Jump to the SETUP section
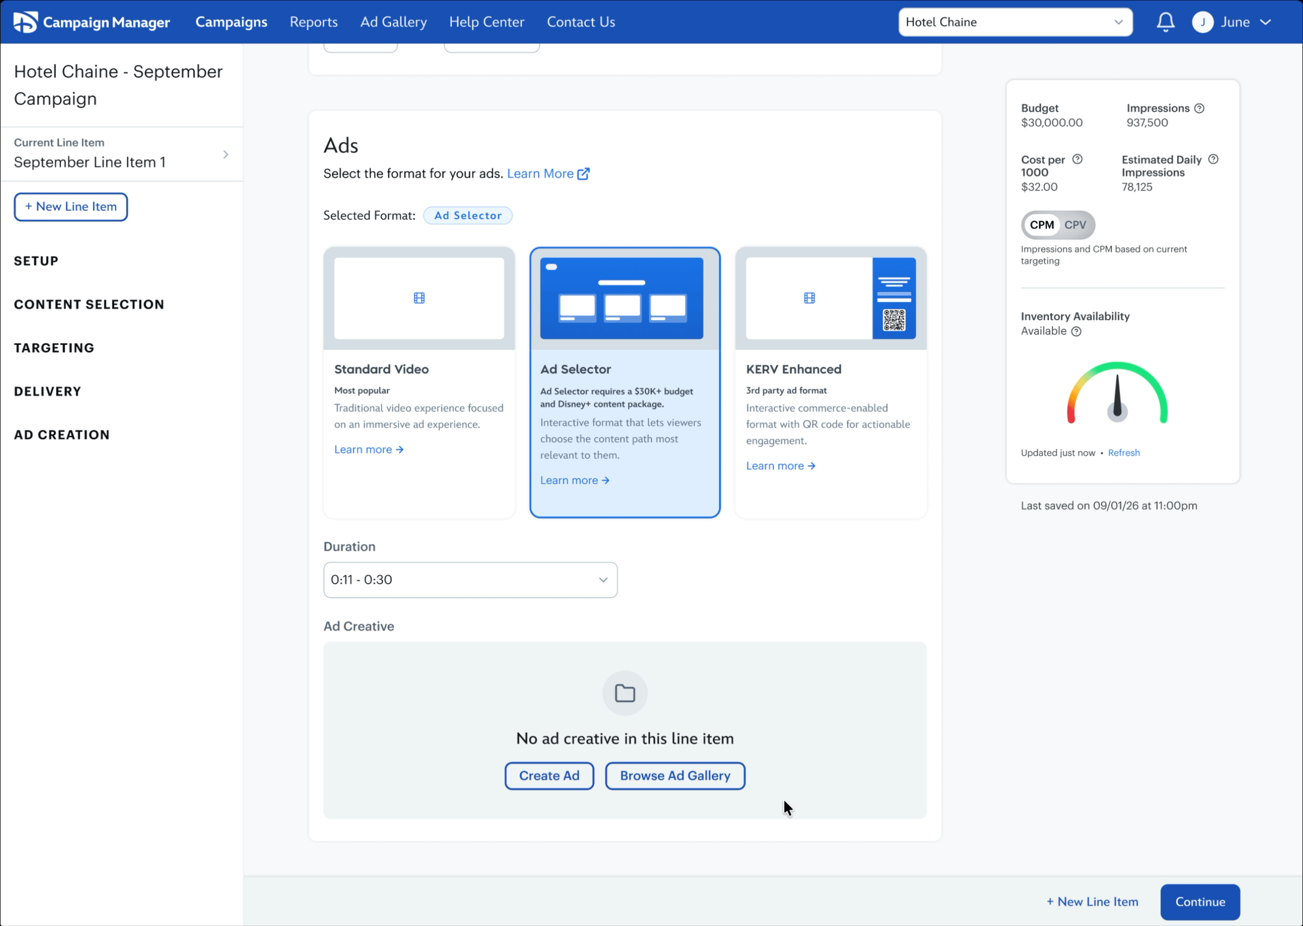 36,261
